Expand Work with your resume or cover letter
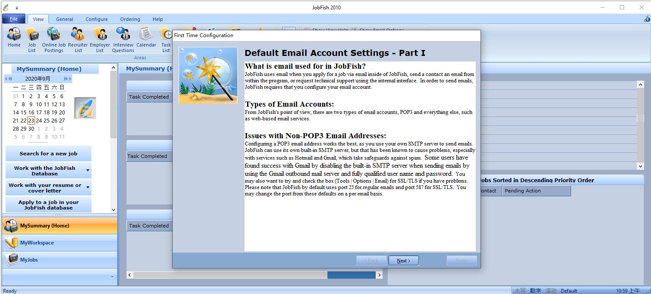This screenshot has width=651, height=294. [x=88, y=188]
